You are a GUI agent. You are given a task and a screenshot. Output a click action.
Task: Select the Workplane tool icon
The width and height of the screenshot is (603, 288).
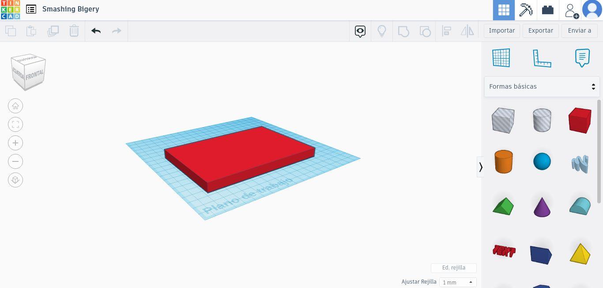(x=501, y=58)
